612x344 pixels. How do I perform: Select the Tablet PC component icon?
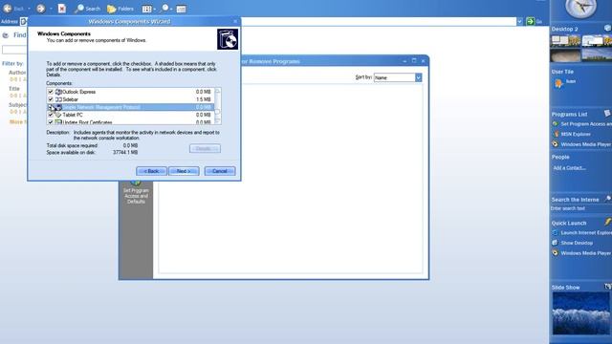coord(58,115)
